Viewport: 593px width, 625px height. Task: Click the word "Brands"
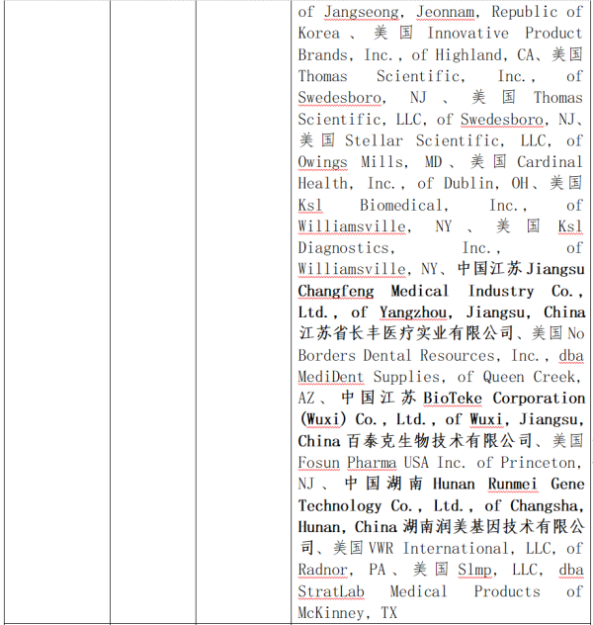click(322, 54)
